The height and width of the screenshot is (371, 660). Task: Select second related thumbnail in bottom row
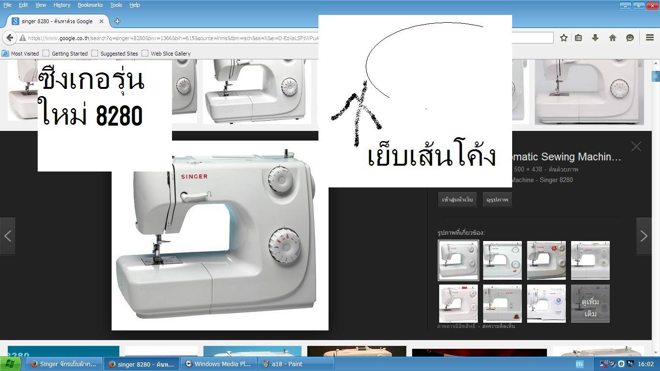(x=502, y=303)
